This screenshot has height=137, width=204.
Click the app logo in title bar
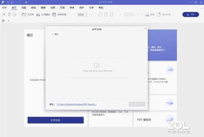coord(3,2)
